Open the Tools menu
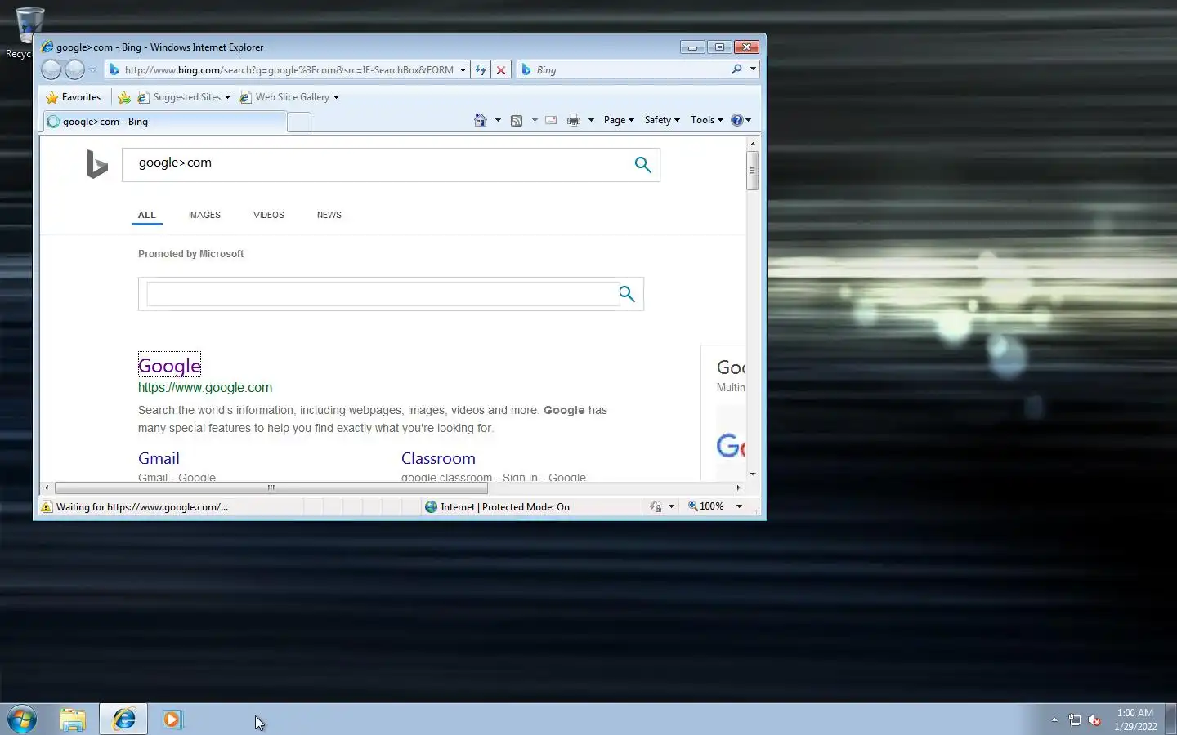This screenshot has height=735, width=1177. [706, 120]
